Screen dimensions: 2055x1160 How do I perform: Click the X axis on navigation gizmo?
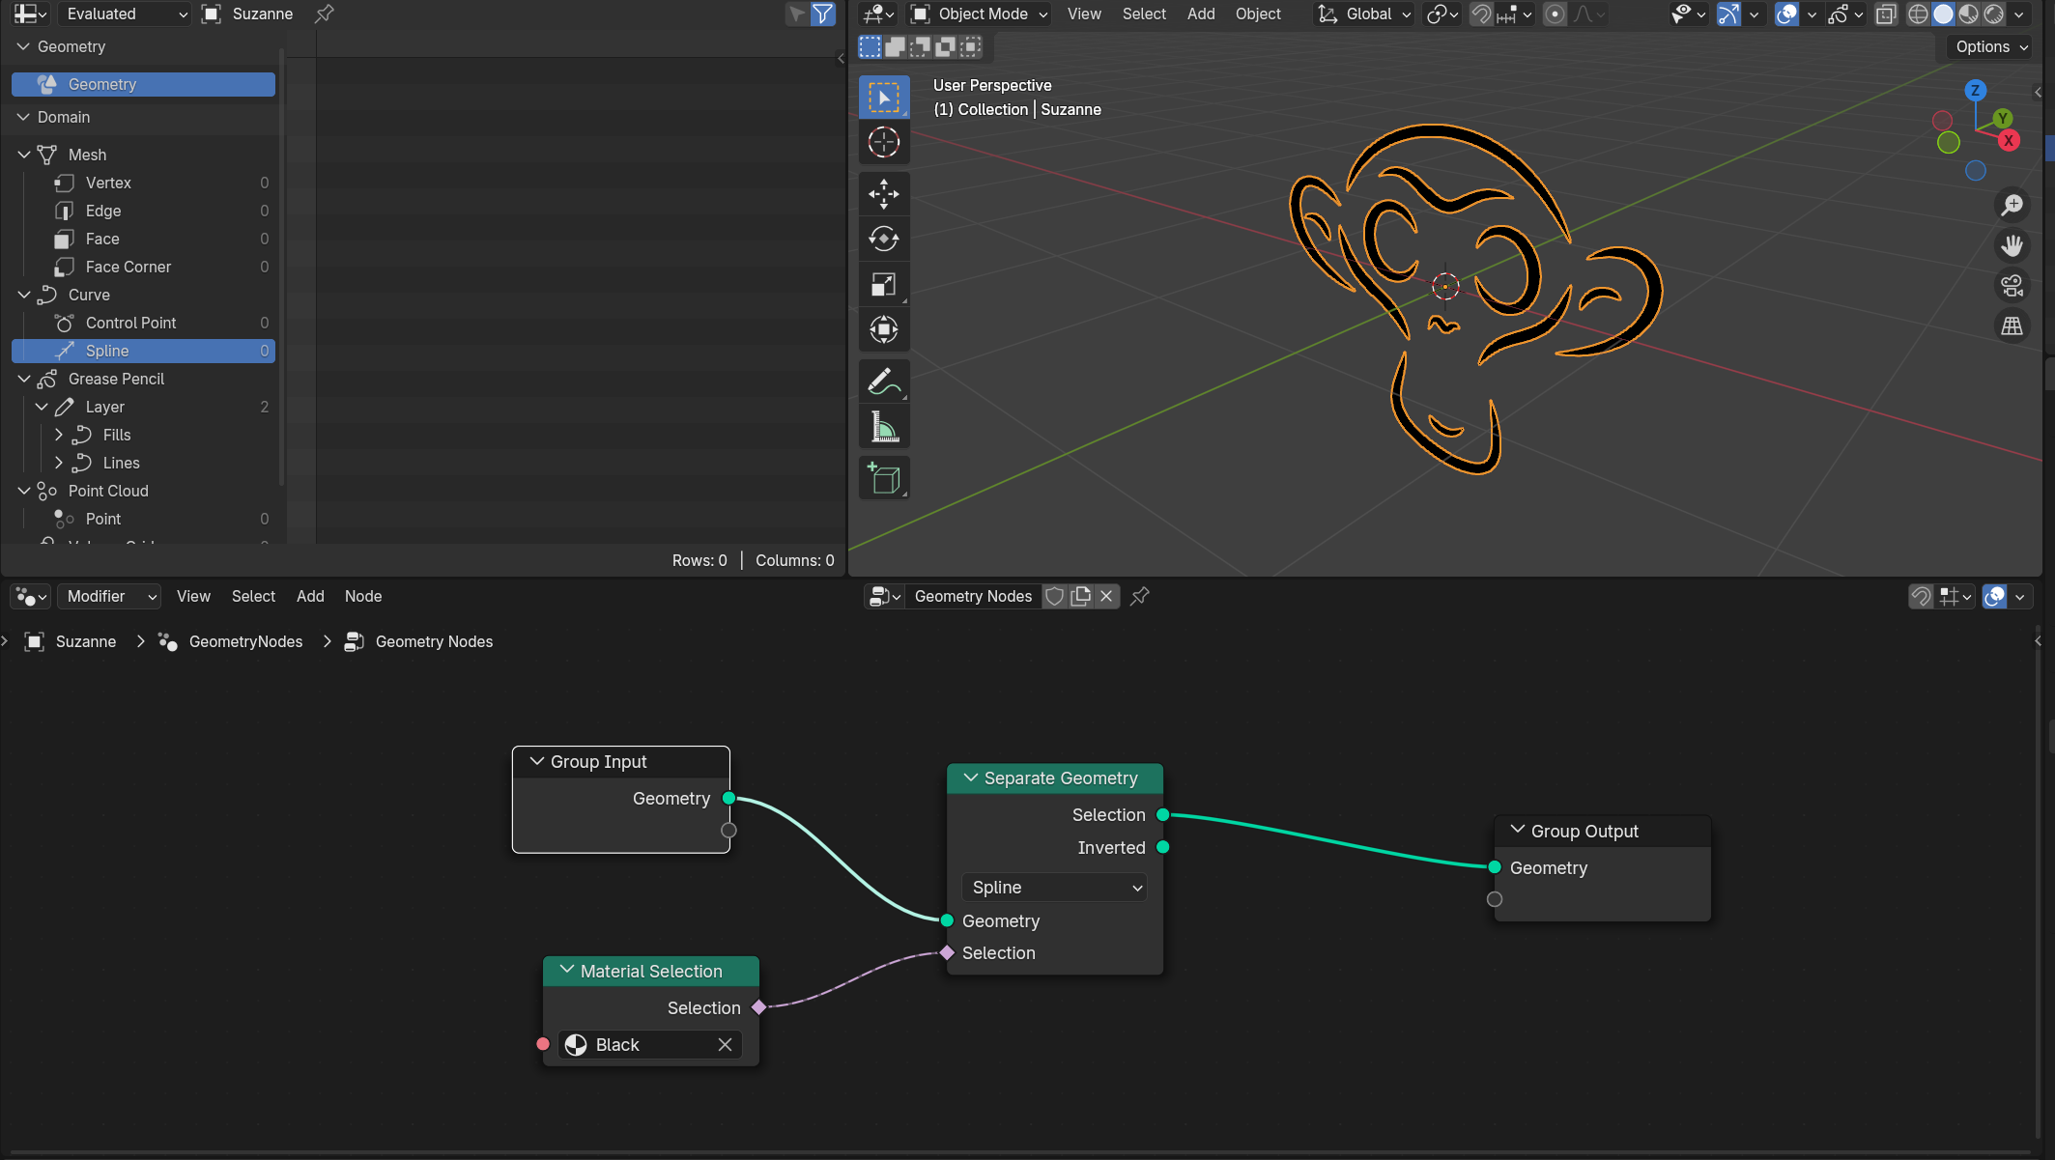(2009, 141)
